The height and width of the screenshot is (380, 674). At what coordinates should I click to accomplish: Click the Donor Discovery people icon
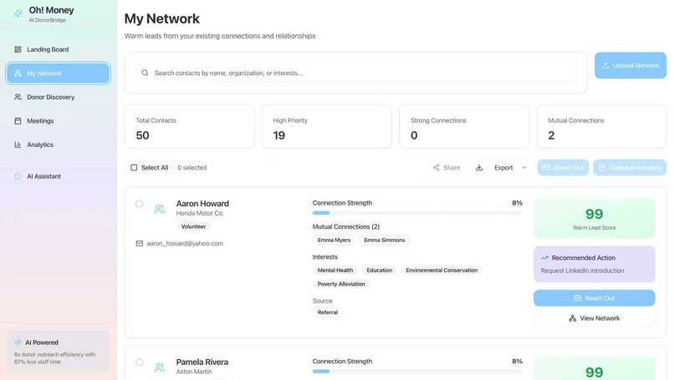[x=18, y=97]
